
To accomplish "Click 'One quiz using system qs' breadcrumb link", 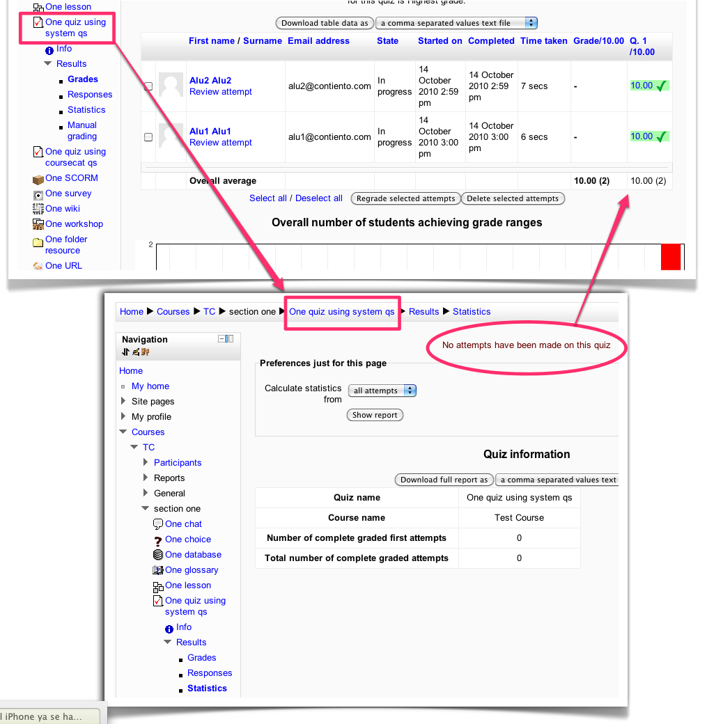I will [341, 312].
